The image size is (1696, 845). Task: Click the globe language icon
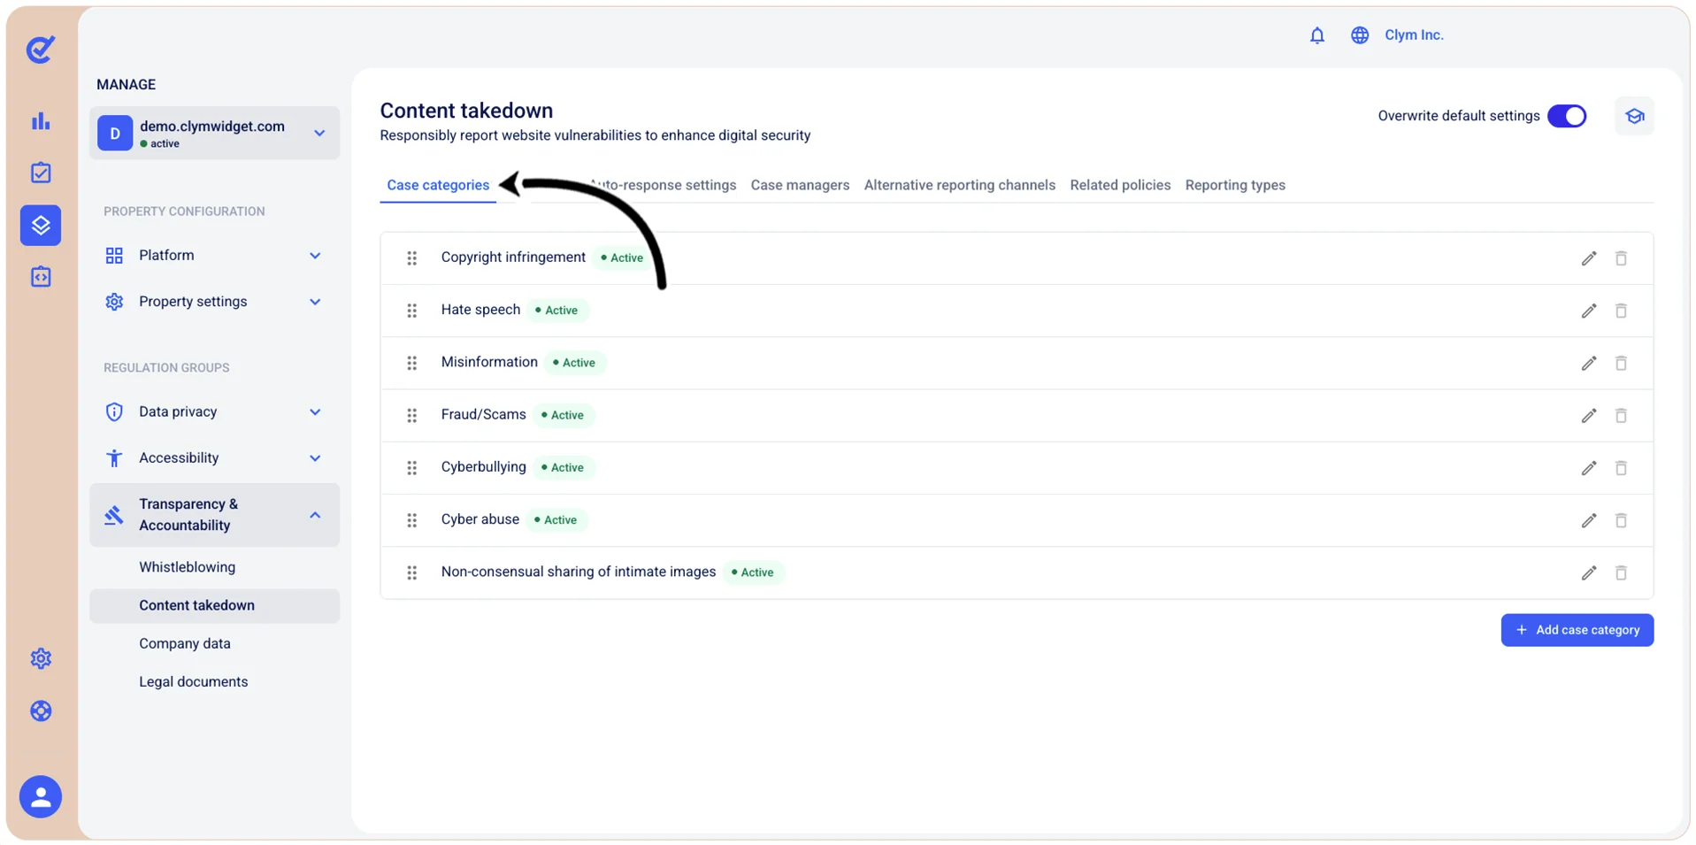1360,35
